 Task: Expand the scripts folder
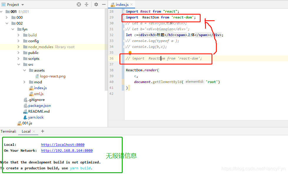pyautogui.click(x=19, y=59)
